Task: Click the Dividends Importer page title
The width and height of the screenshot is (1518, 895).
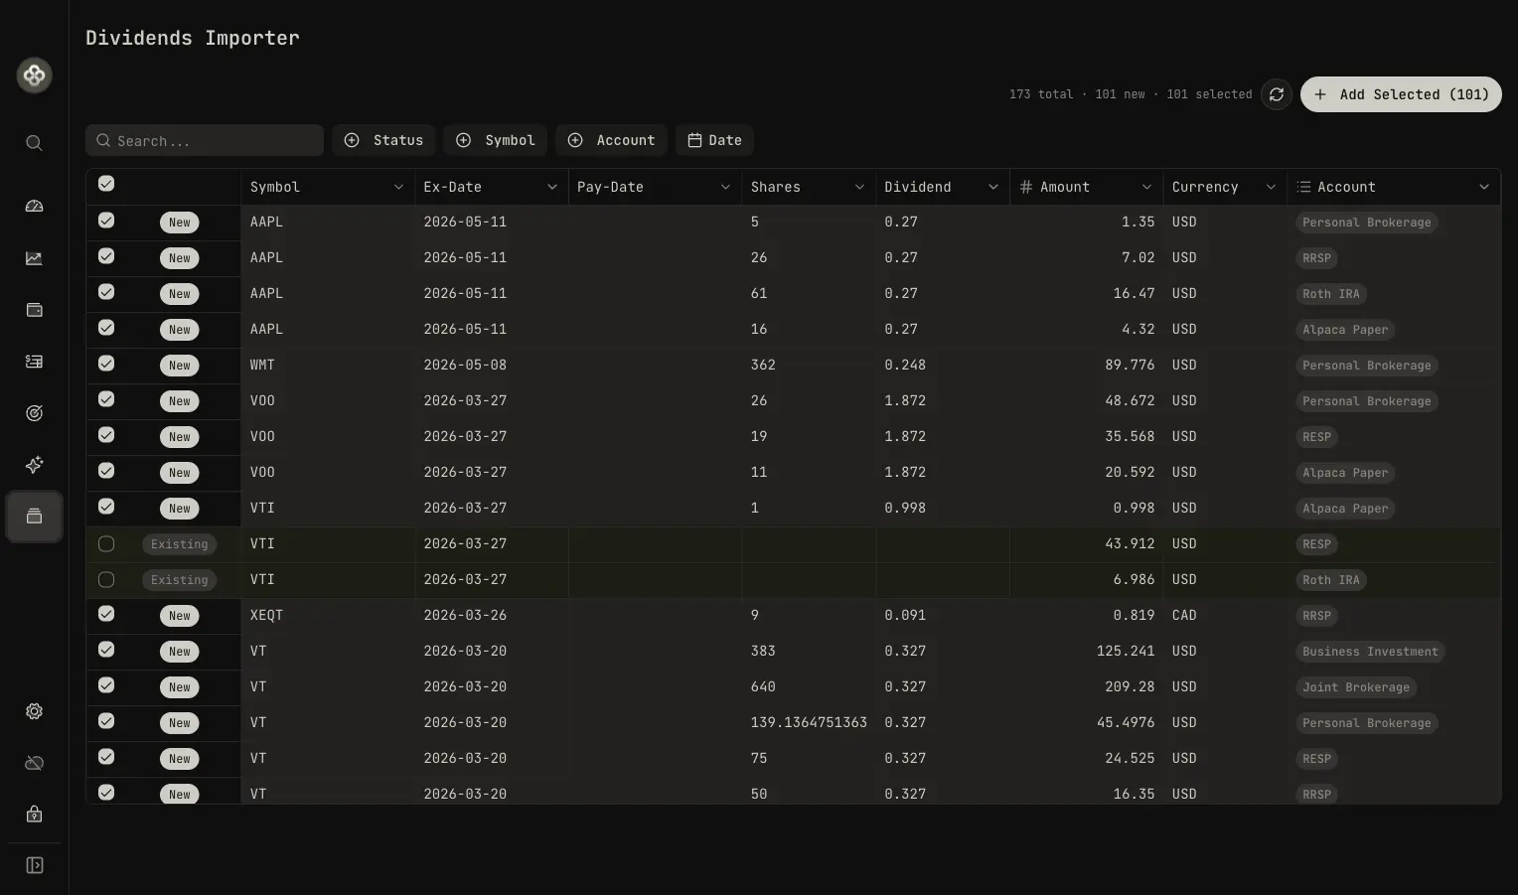Action: [x=193, y=38]
